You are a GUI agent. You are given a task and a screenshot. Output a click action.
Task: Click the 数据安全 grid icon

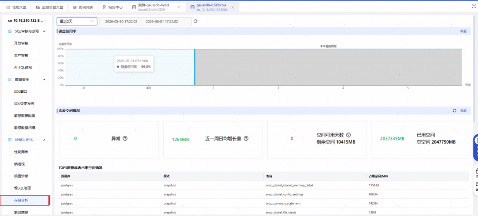click(x=10, y=80)
